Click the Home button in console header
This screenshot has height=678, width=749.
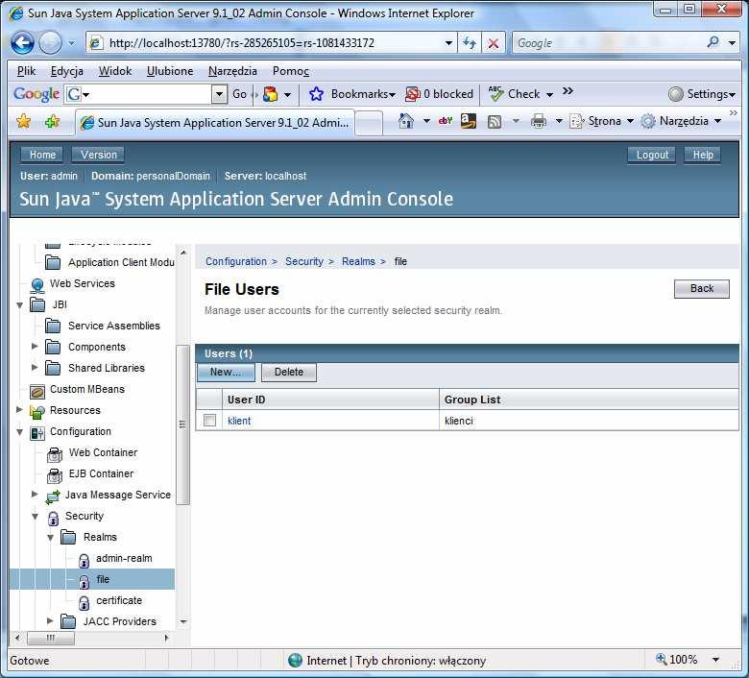coord(42,155)
